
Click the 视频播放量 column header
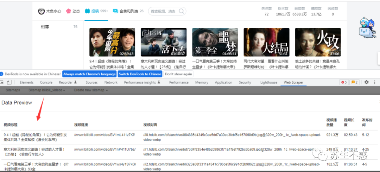click(332, 122)
